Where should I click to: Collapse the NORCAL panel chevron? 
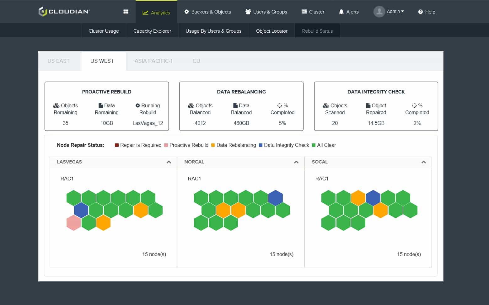(x=296, y=162)
